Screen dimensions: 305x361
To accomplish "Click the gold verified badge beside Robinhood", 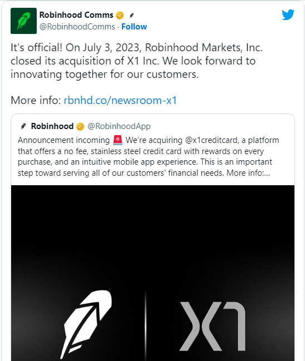I will (x=80, y=126).
